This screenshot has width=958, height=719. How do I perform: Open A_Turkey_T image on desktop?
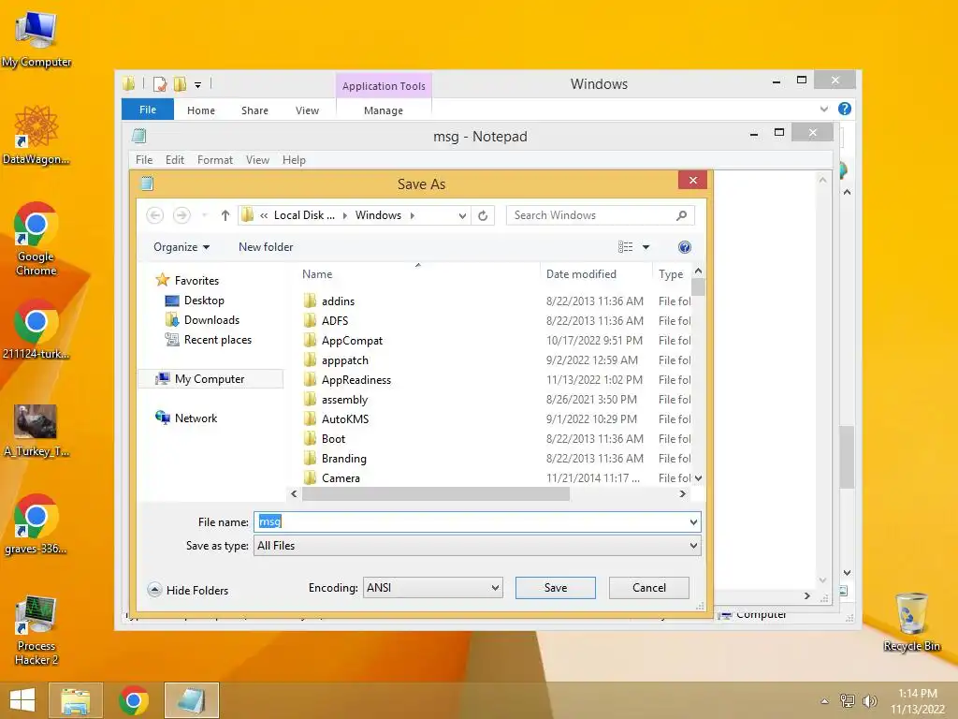(36, 431)
